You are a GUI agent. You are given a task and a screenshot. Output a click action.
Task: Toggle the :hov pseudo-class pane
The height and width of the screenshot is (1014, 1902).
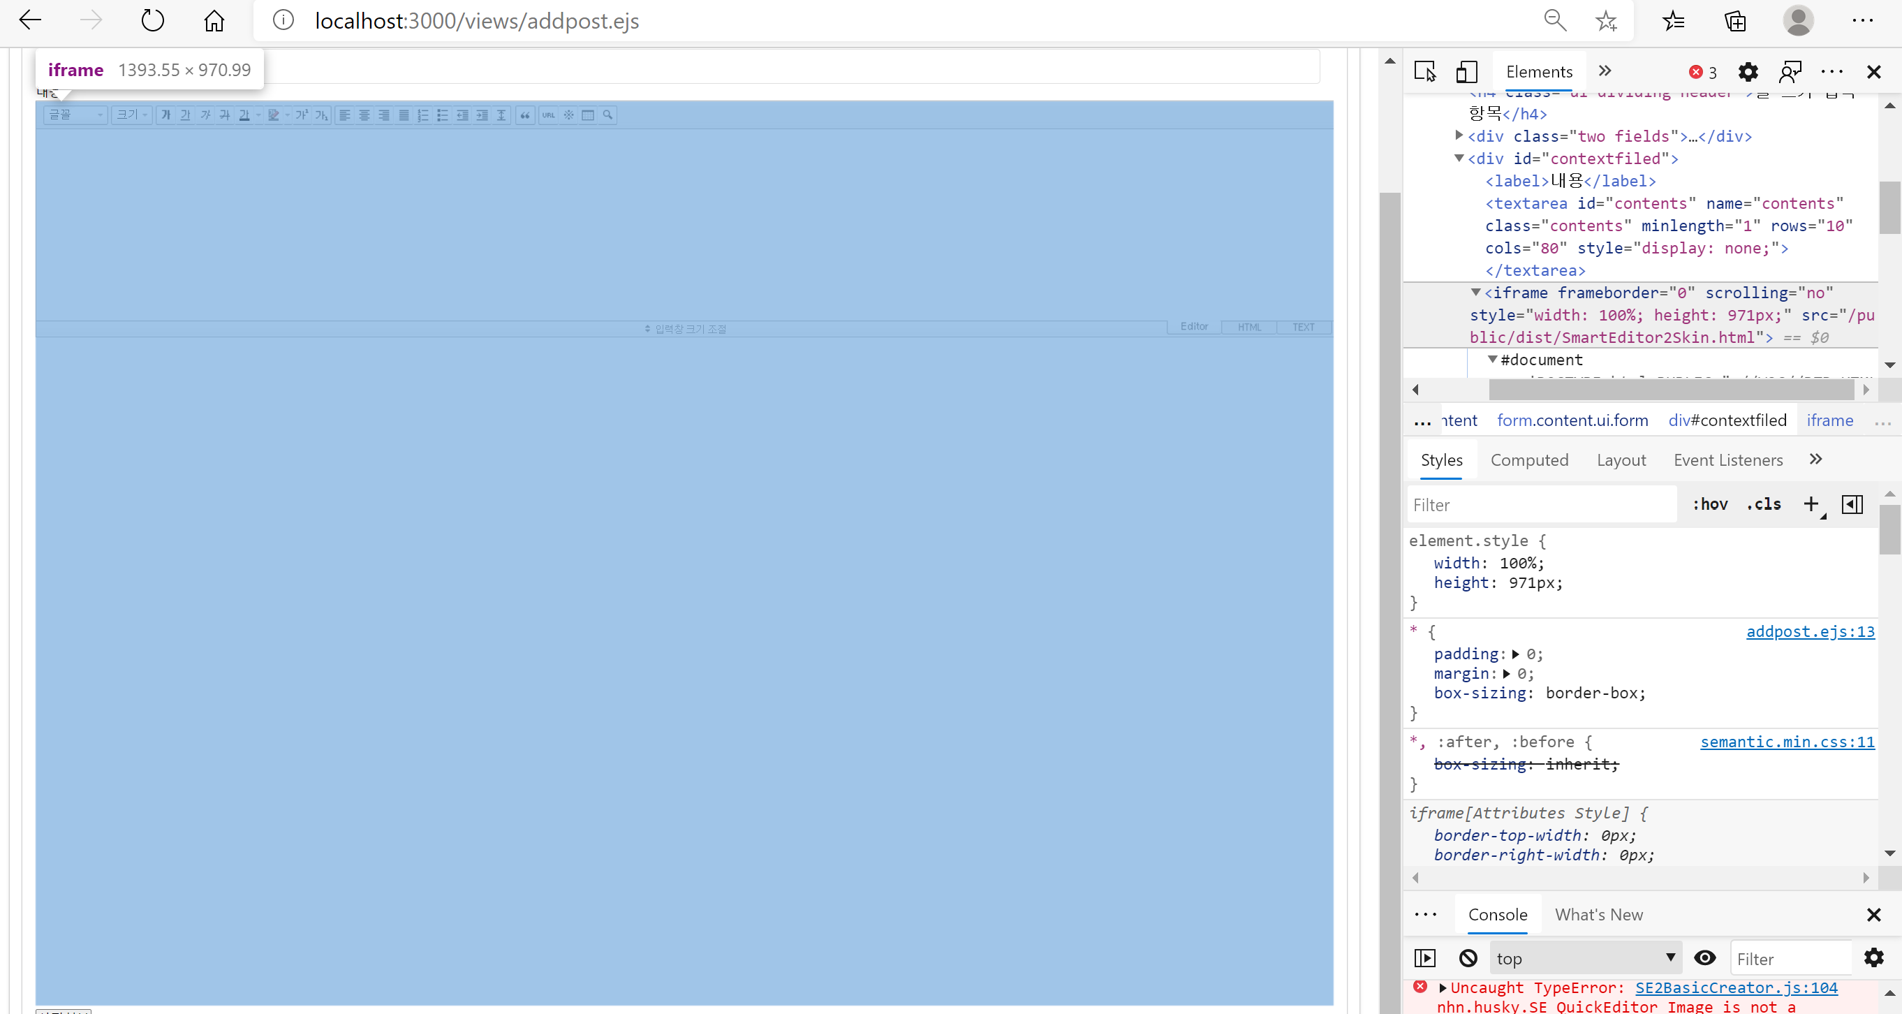[1710, 504]
